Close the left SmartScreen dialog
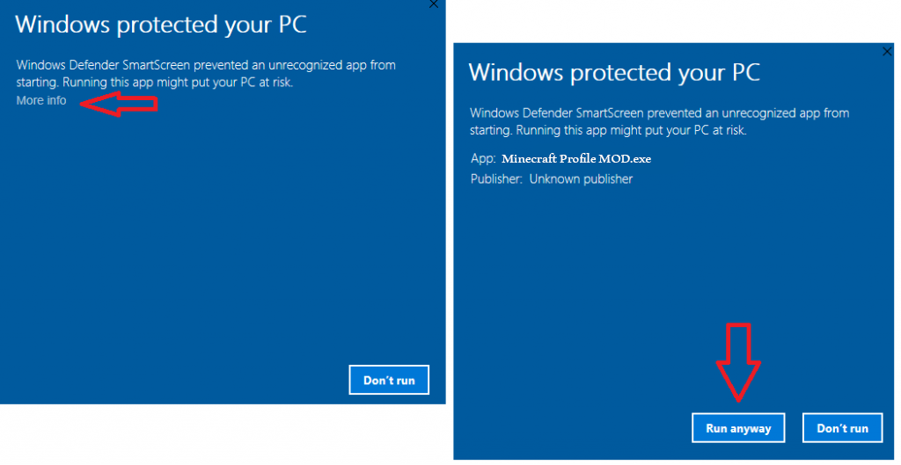The height and width of the screenshot is (465, 901). pyautogui.click(x=433, y=4)
